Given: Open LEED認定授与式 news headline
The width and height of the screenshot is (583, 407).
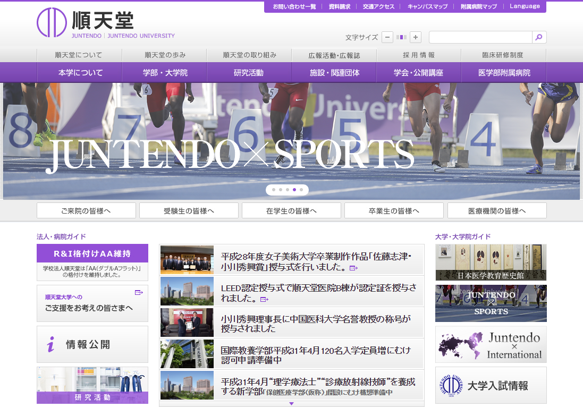Looking at the screenshot, I should (319, 293).
